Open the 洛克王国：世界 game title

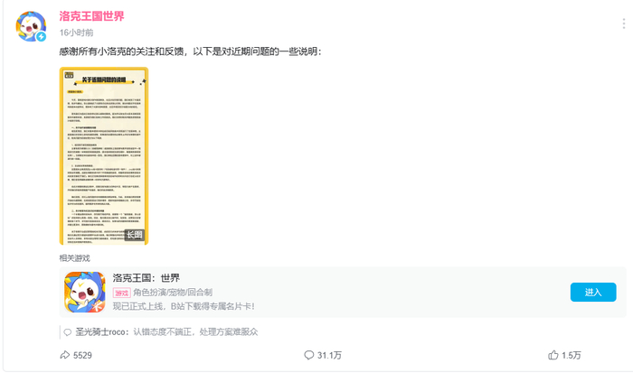[146, 278]
